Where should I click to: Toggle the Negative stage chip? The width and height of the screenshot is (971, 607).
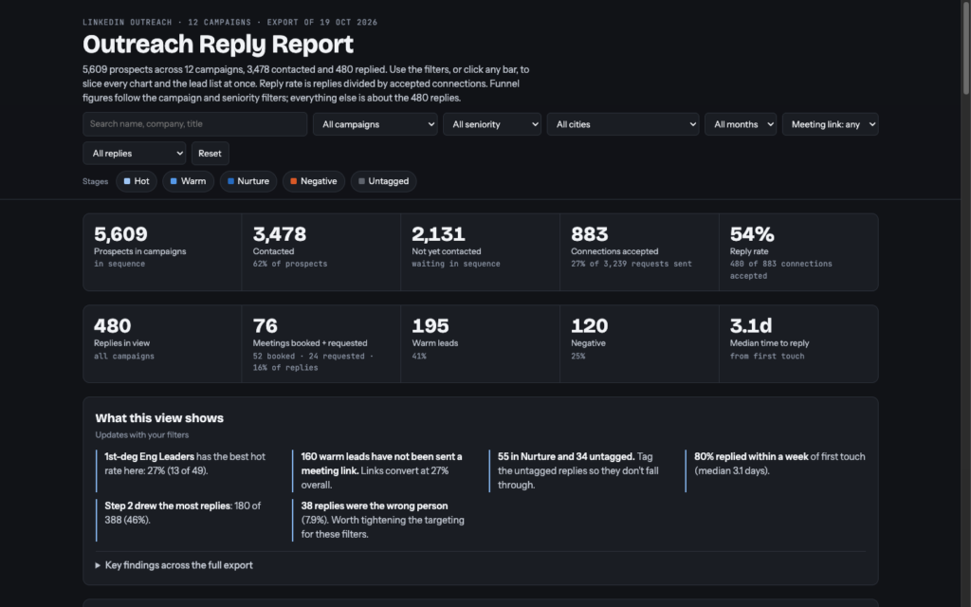pyautogui.click(x=313, y=181)
